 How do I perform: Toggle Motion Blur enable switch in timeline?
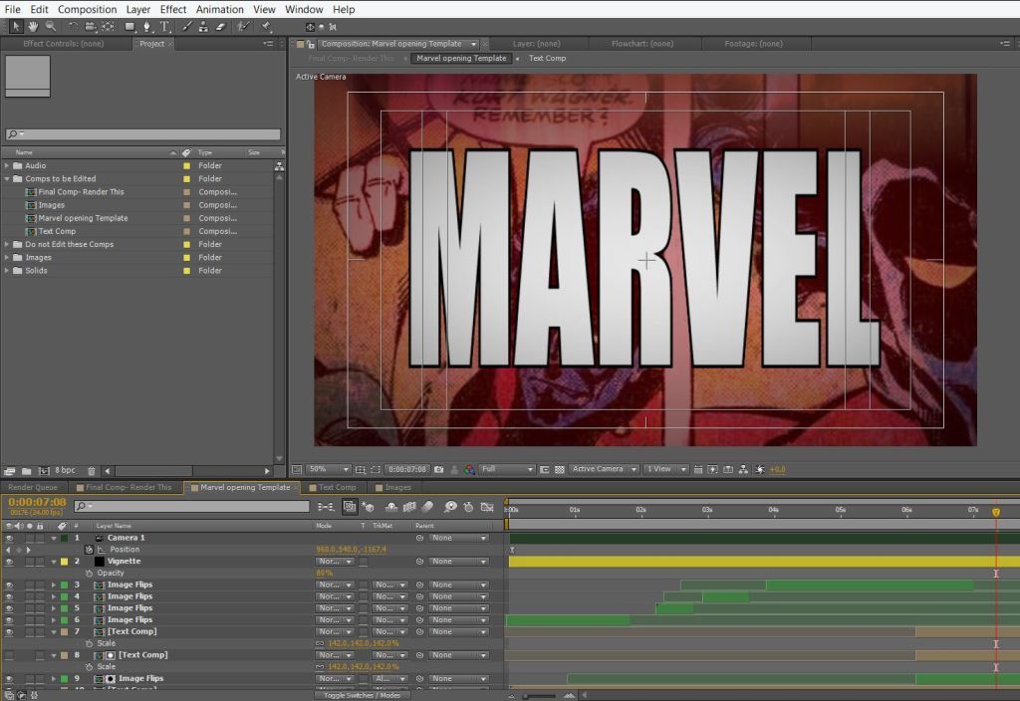click(x=427, y=507)
